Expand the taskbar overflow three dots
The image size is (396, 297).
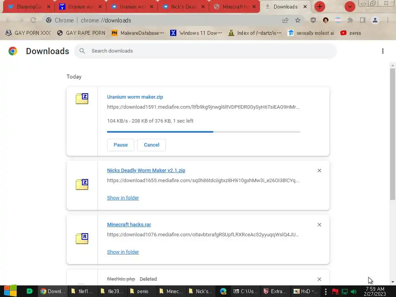326,291
